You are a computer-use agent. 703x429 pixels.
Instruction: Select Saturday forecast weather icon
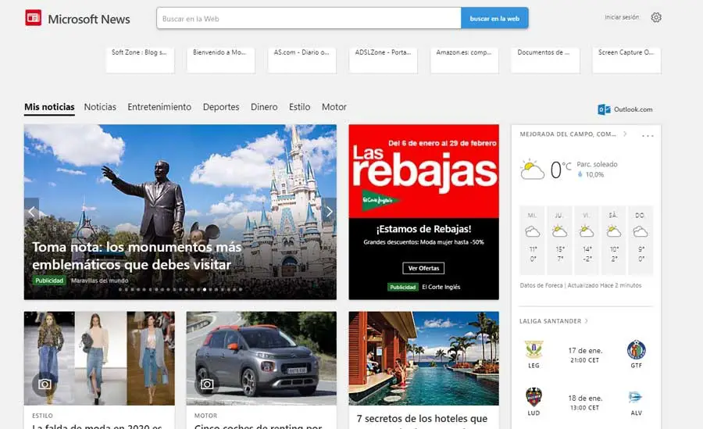[613, 231]
